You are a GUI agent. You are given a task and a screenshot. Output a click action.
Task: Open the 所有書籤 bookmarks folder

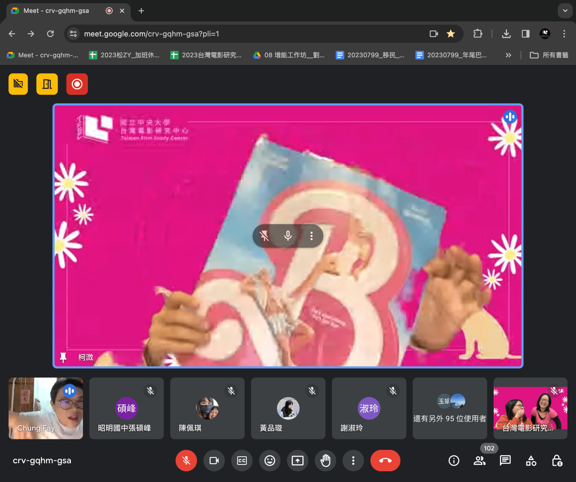[x=549, y=55]
